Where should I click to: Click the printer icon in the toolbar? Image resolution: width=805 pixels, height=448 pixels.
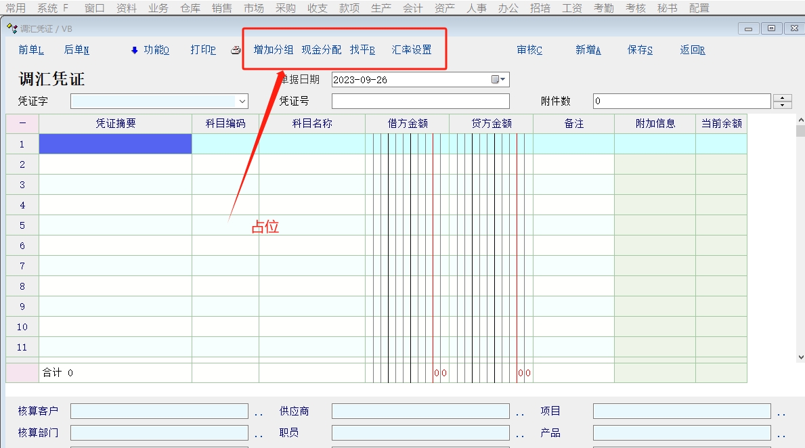pyautogui.click(x=236, y=50)
